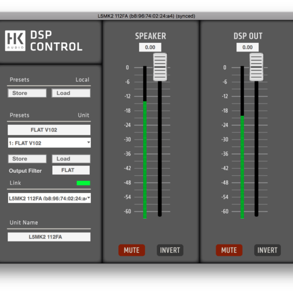The width and height of the screenshot is (293, 293).
Task: Toggle INVERT on the SPEAKER channel
Action: [170, 250]
